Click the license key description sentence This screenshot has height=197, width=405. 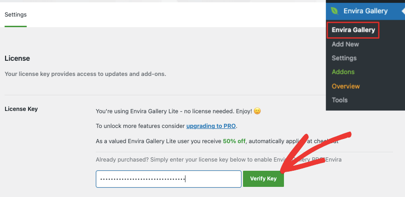coord(85,74)
